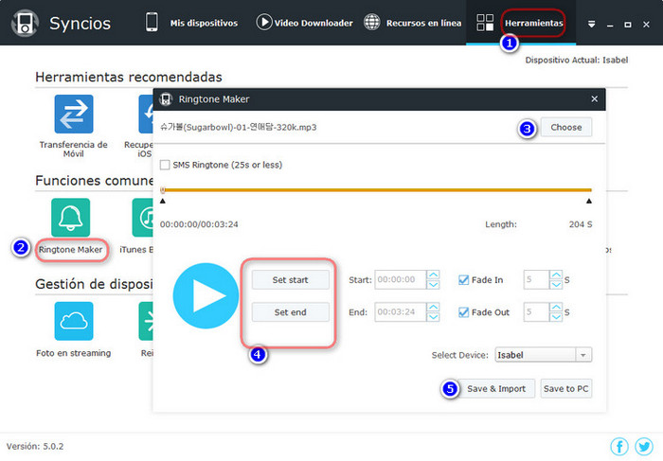This screenshot has height=461, width=663.
Task: Click the Foto en streaming label
Action: [74, 353]
